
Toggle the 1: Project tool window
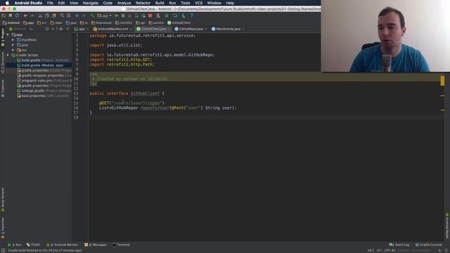pyautogui.click(x=3, y=37)
